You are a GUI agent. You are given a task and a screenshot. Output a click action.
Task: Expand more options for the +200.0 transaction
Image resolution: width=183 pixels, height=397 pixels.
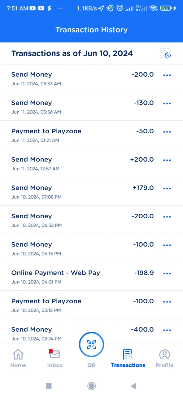point(167,160)
